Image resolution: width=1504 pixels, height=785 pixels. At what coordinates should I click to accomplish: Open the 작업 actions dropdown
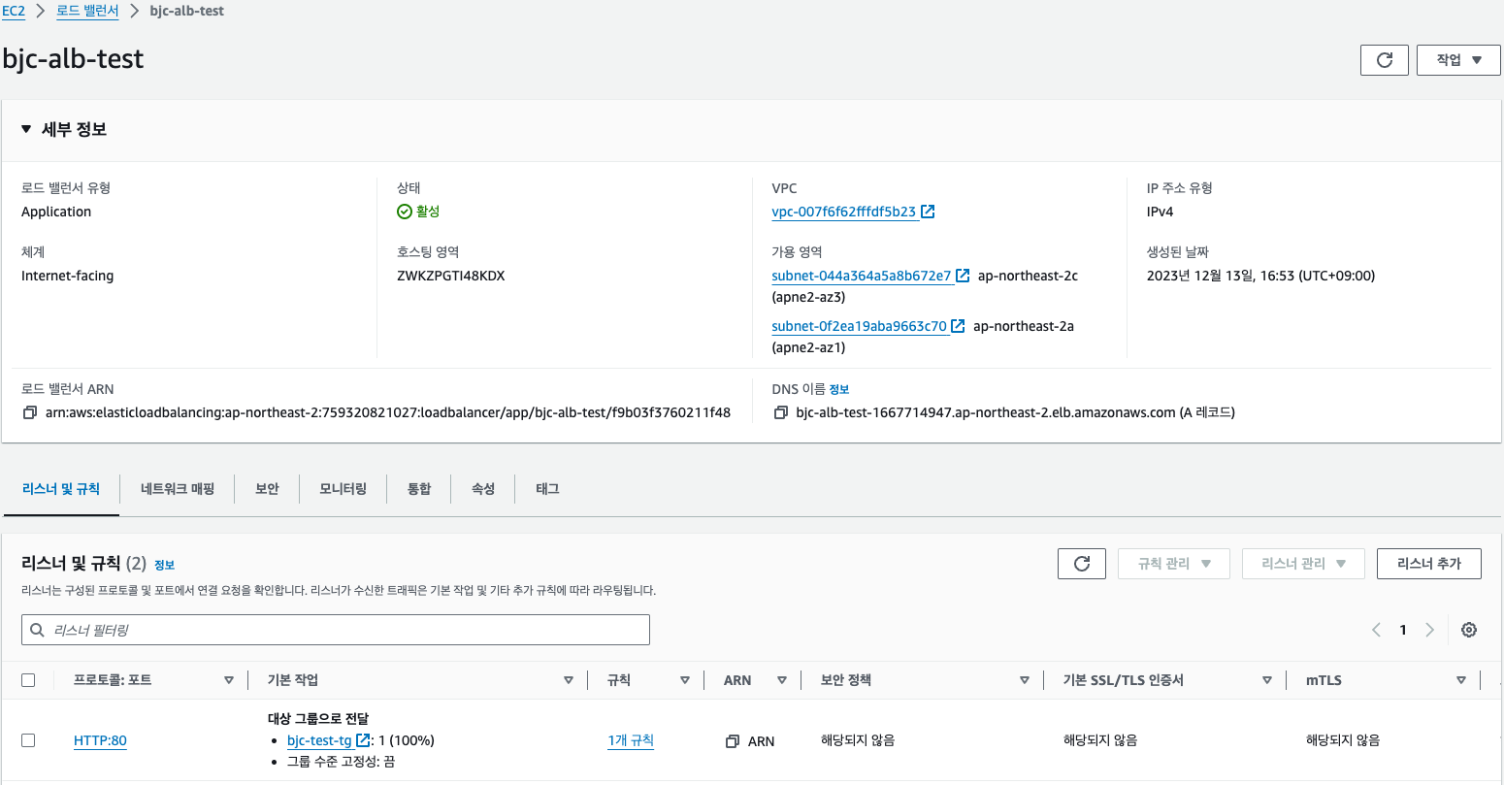1458,60
